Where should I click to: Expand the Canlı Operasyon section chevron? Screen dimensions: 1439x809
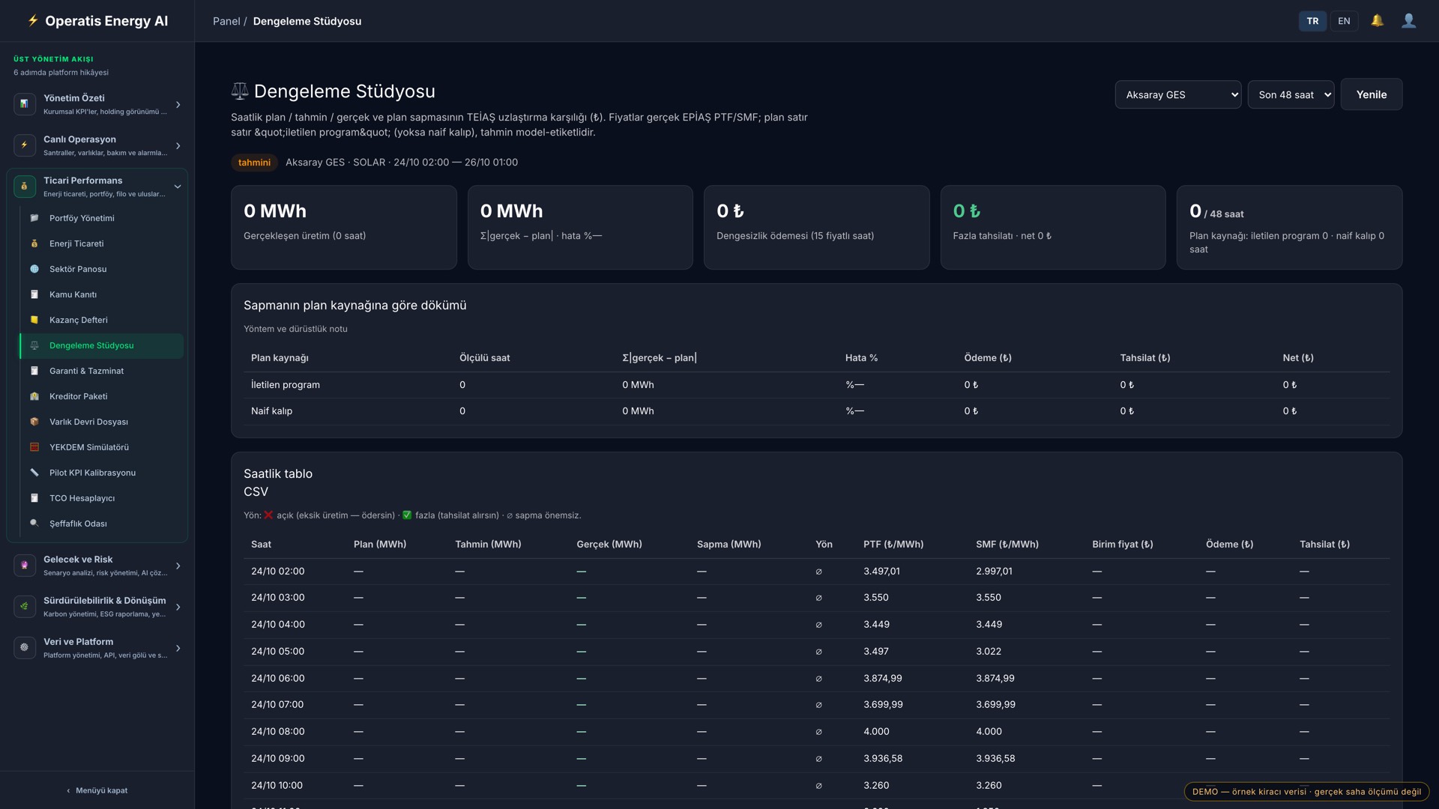178,146
